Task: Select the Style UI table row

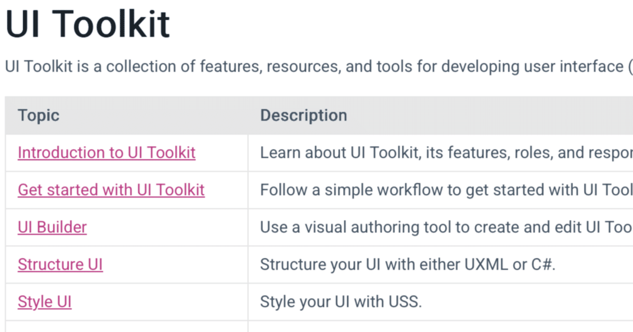Action: tap(316, 301)
